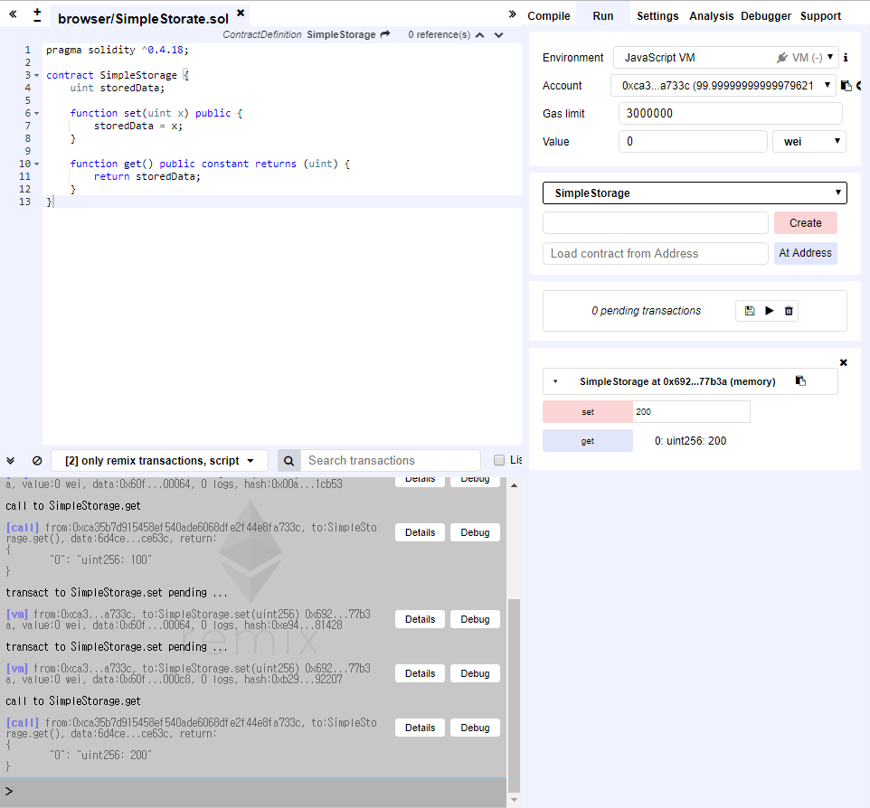Click the At Address button
870x808 pixels.
pyautogui.click(x=806, y=253)
